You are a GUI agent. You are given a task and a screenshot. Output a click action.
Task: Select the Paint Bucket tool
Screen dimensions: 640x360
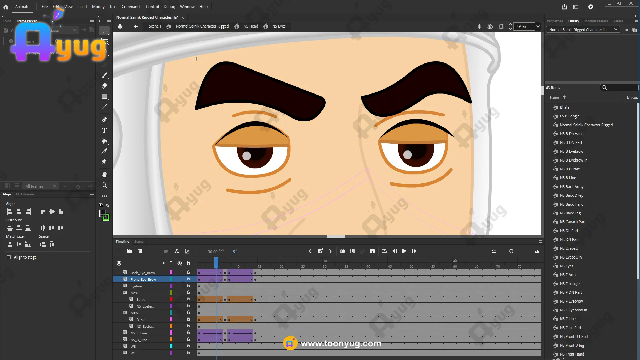click(104, 141)
